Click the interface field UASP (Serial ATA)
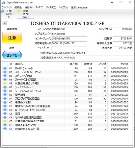 (x=70, y=39)
